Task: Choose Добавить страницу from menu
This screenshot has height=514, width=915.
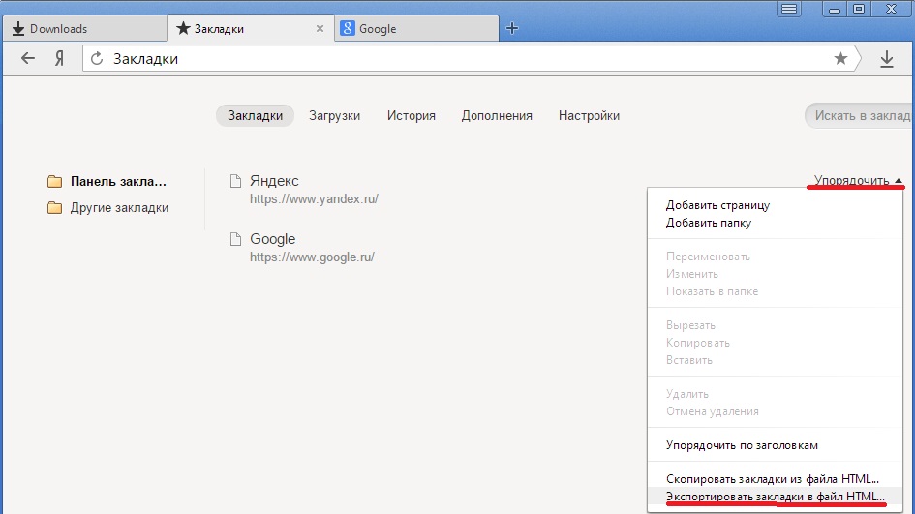Action: click(x=717, y=205)
